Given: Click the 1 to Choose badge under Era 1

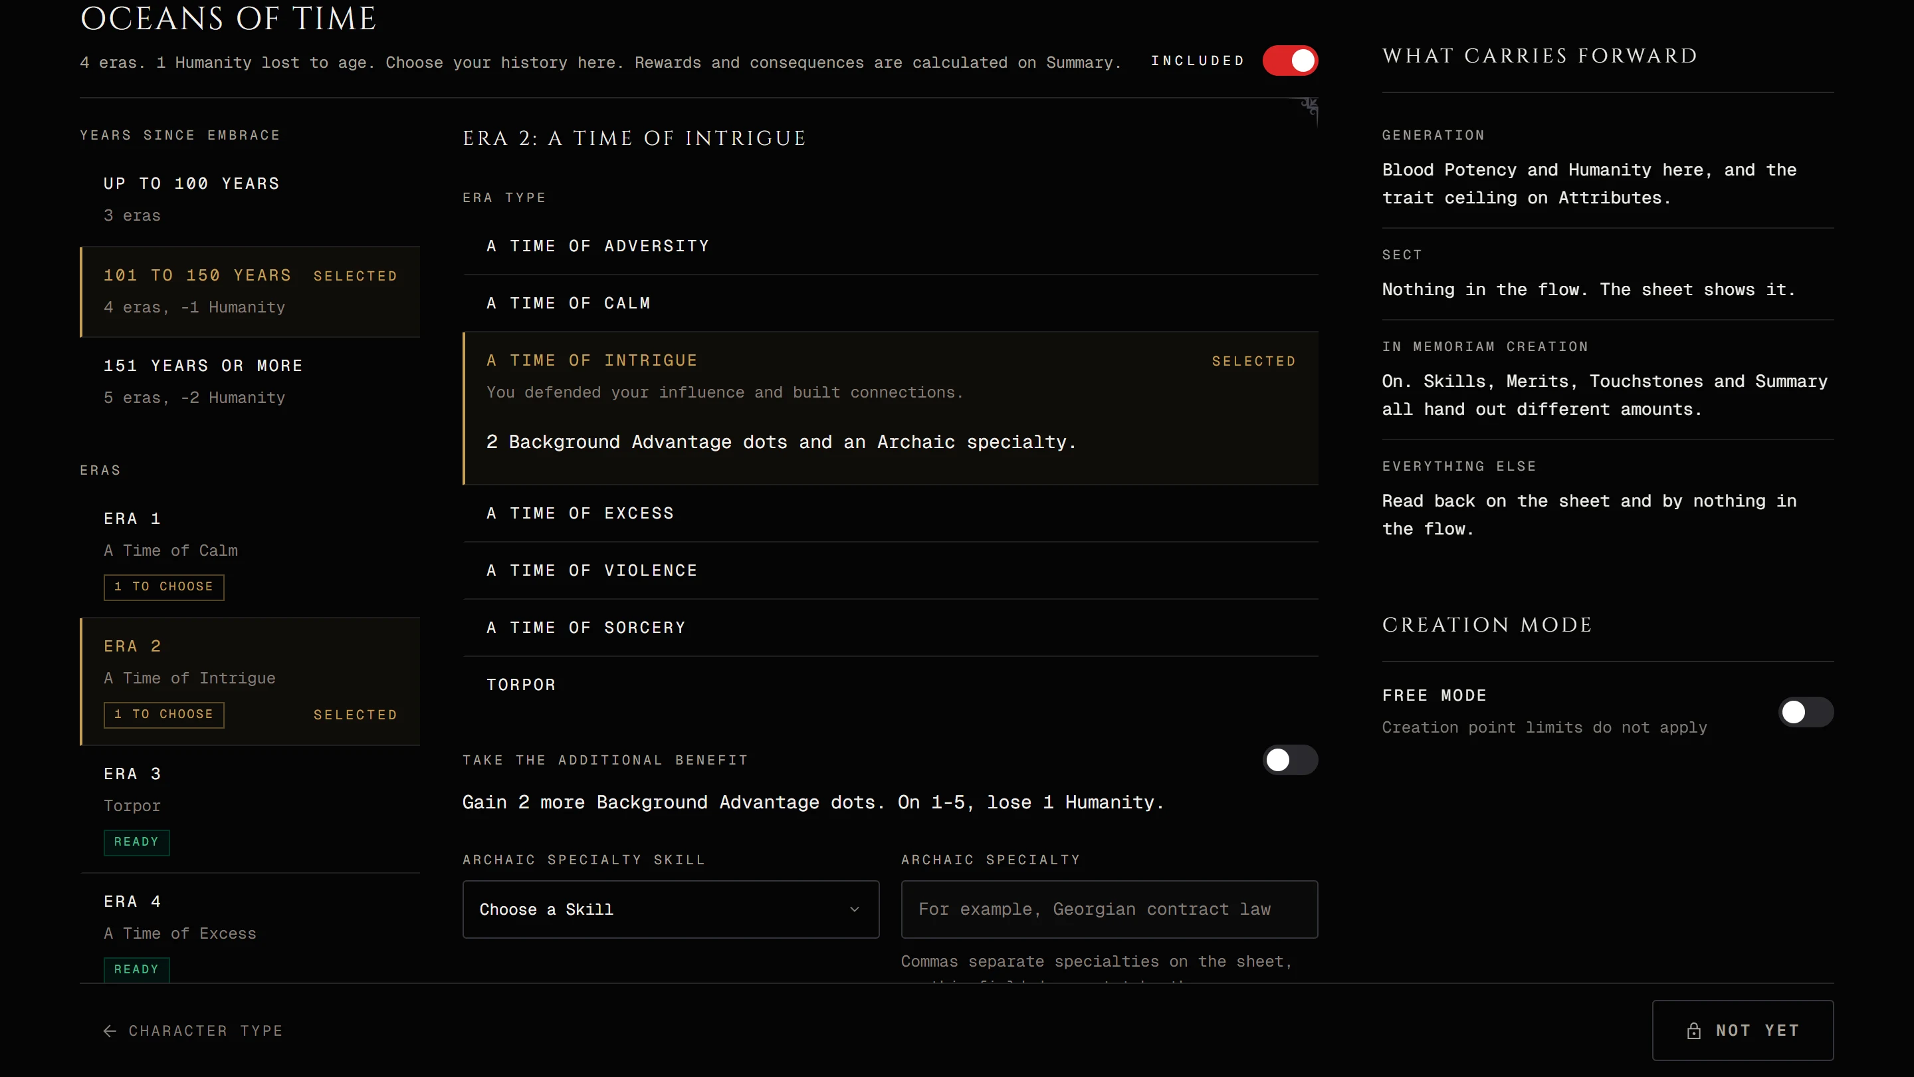Looking at the screenshot, I should [x=163, y=587].
